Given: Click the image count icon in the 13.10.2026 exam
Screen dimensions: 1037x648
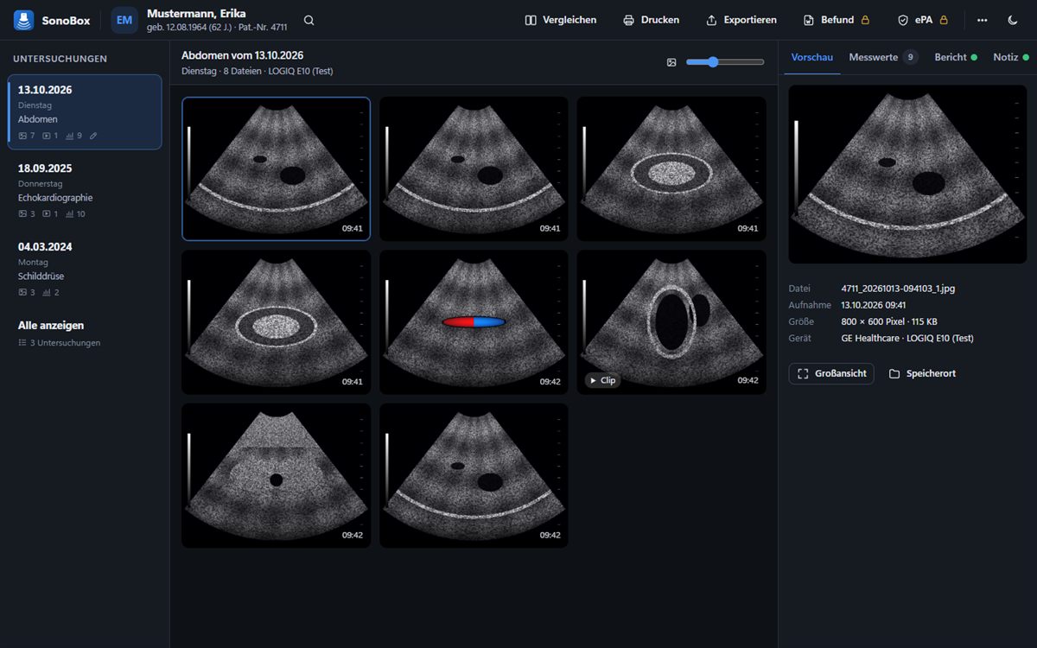Looking at the screenshot, I should coord(23,136).
